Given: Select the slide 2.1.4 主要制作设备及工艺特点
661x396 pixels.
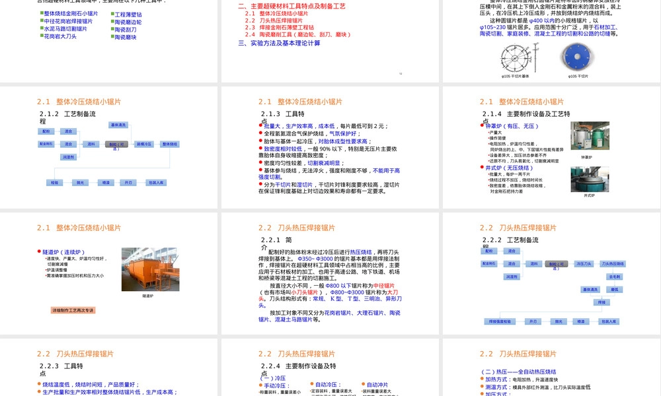Looking at the screenshot, I should click(x=552, y=147).
